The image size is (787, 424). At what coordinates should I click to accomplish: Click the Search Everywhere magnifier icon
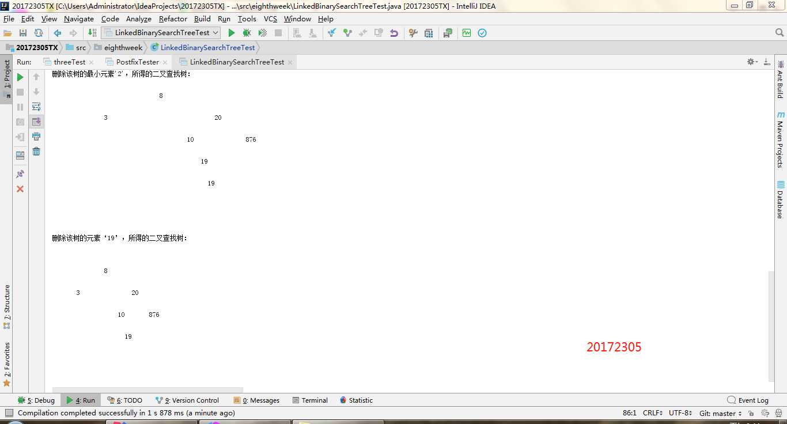point(780,33)
